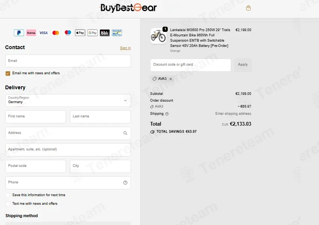Focus the Postal code field

(x=36, y=166)
